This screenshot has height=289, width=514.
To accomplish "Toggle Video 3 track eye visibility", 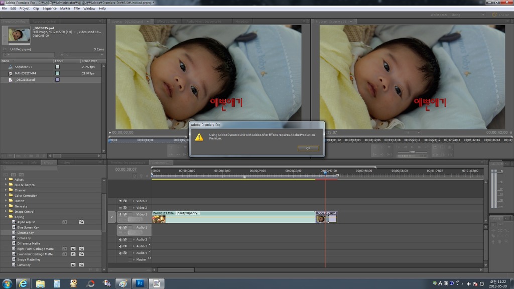I will 120,201.
